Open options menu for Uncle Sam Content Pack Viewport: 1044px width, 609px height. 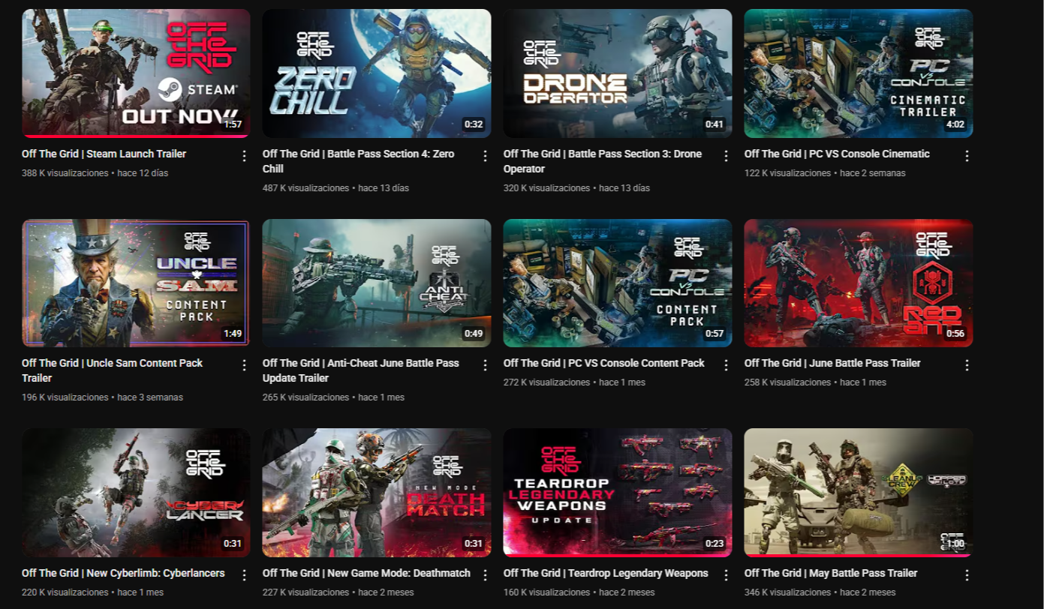coord(244,365)
